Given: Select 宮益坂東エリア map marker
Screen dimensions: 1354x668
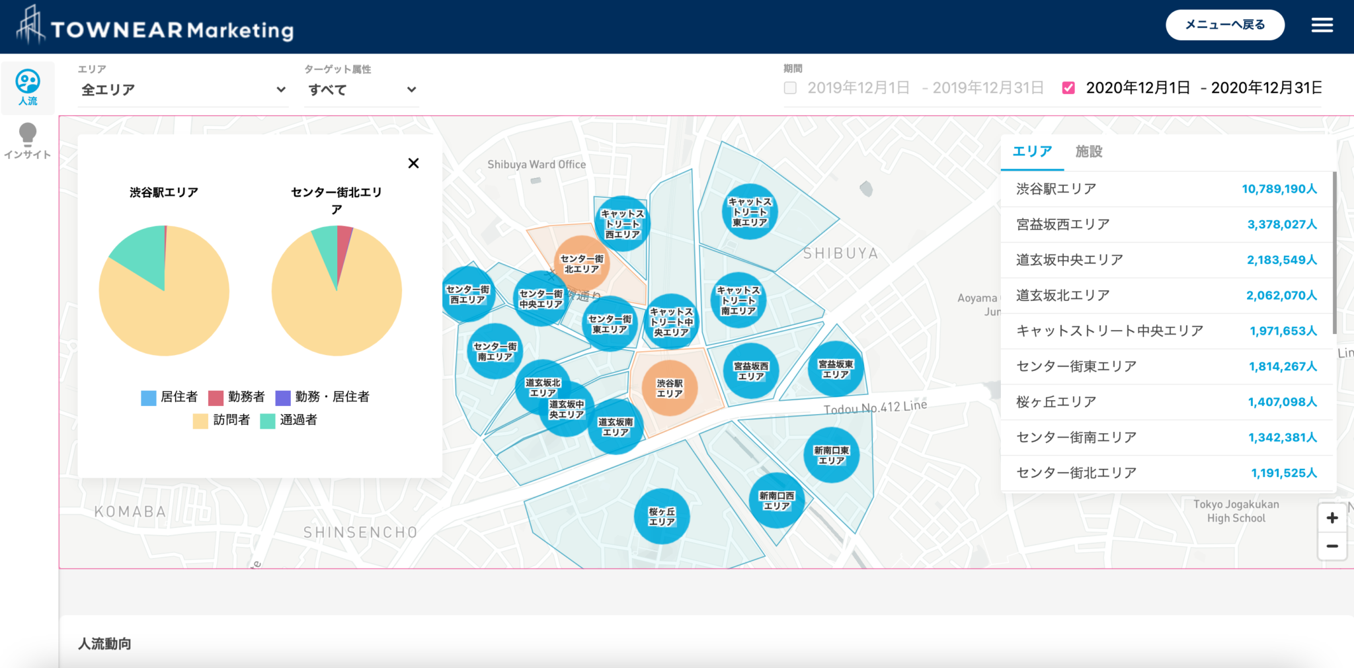Looking at the screenshot, I should 836,369.
